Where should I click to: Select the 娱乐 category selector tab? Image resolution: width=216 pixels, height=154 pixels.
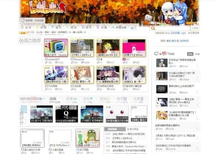click(122, 100)
